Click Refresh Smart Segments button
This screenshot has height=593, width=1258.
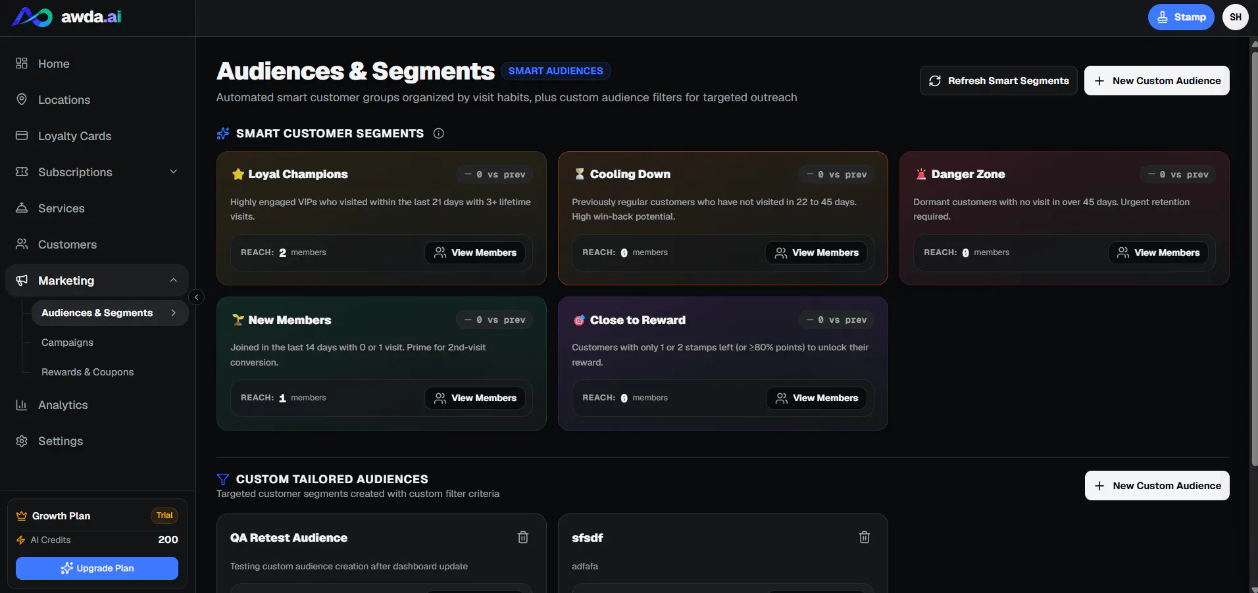tap(998, 81)
